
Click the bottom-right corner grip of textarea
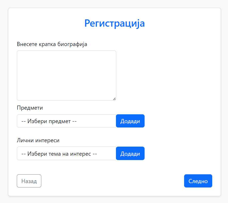(114, 99)
